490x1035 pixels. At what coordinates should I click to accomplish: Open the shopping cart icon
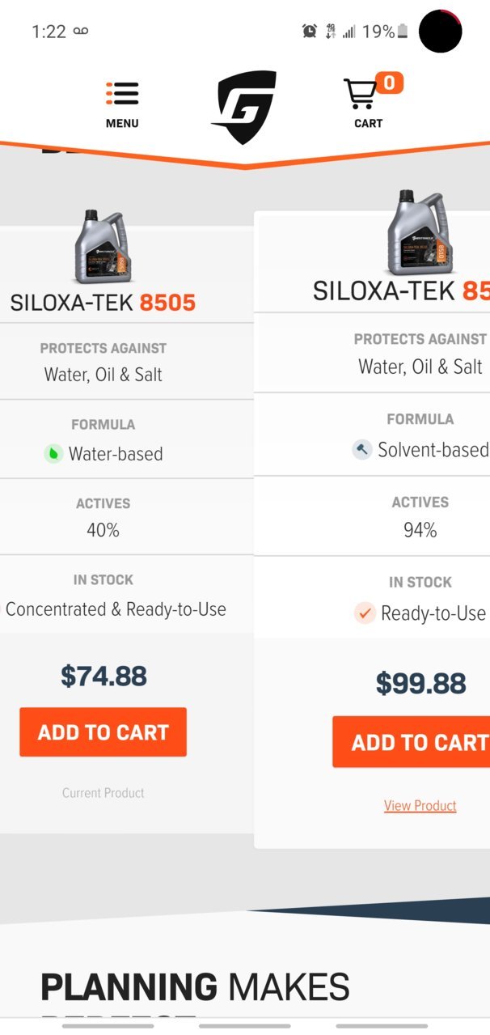coord(361,94)
